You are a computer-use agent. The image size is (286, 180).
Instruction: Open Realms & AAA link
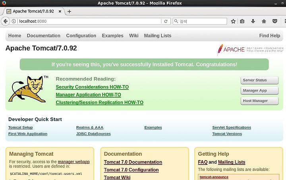tap(90, 127)
